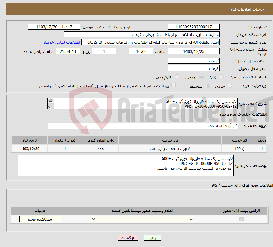Click the اعلام وضعیت مجوز header
This screenshot has height=247, width=273.
coord(142,211)
